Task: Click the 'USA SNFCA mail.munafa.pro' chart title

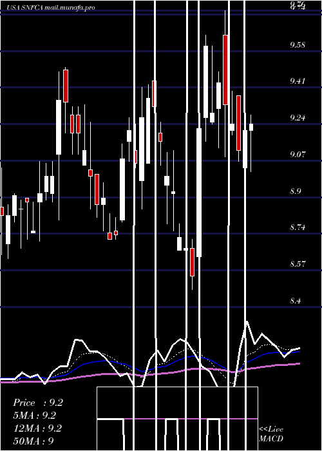Action: tap(51, 8)
